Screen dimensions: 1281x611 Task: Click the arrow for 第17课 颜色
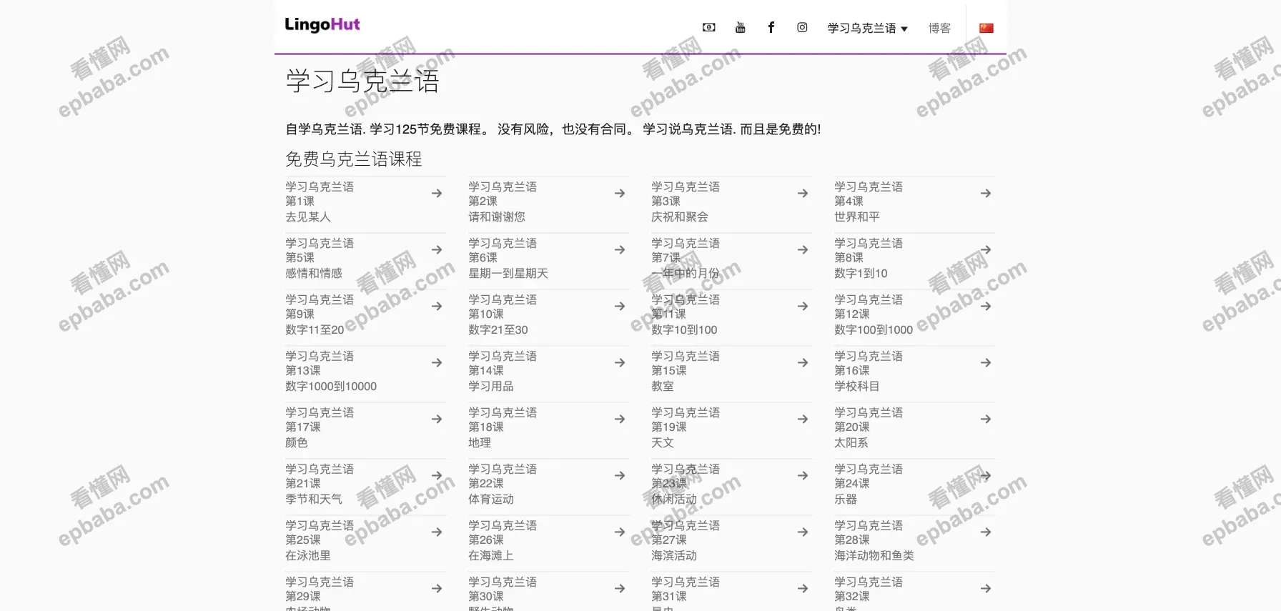click(x=437, y=419)
